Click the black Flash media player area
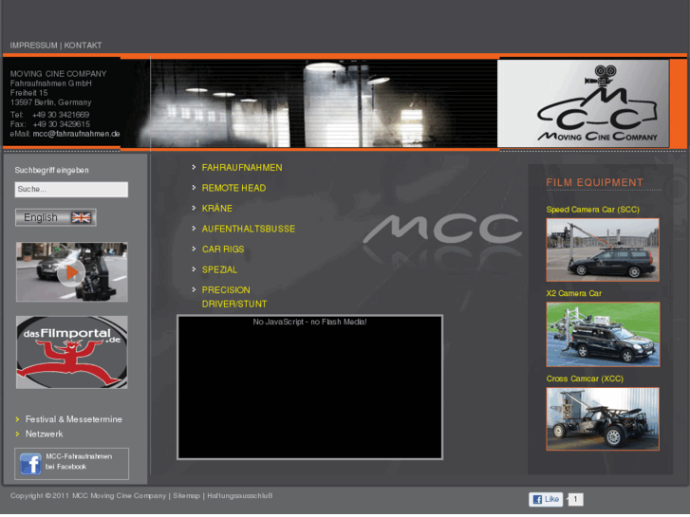The height and width of the screenshot is (517, 690). pos(309,387)
